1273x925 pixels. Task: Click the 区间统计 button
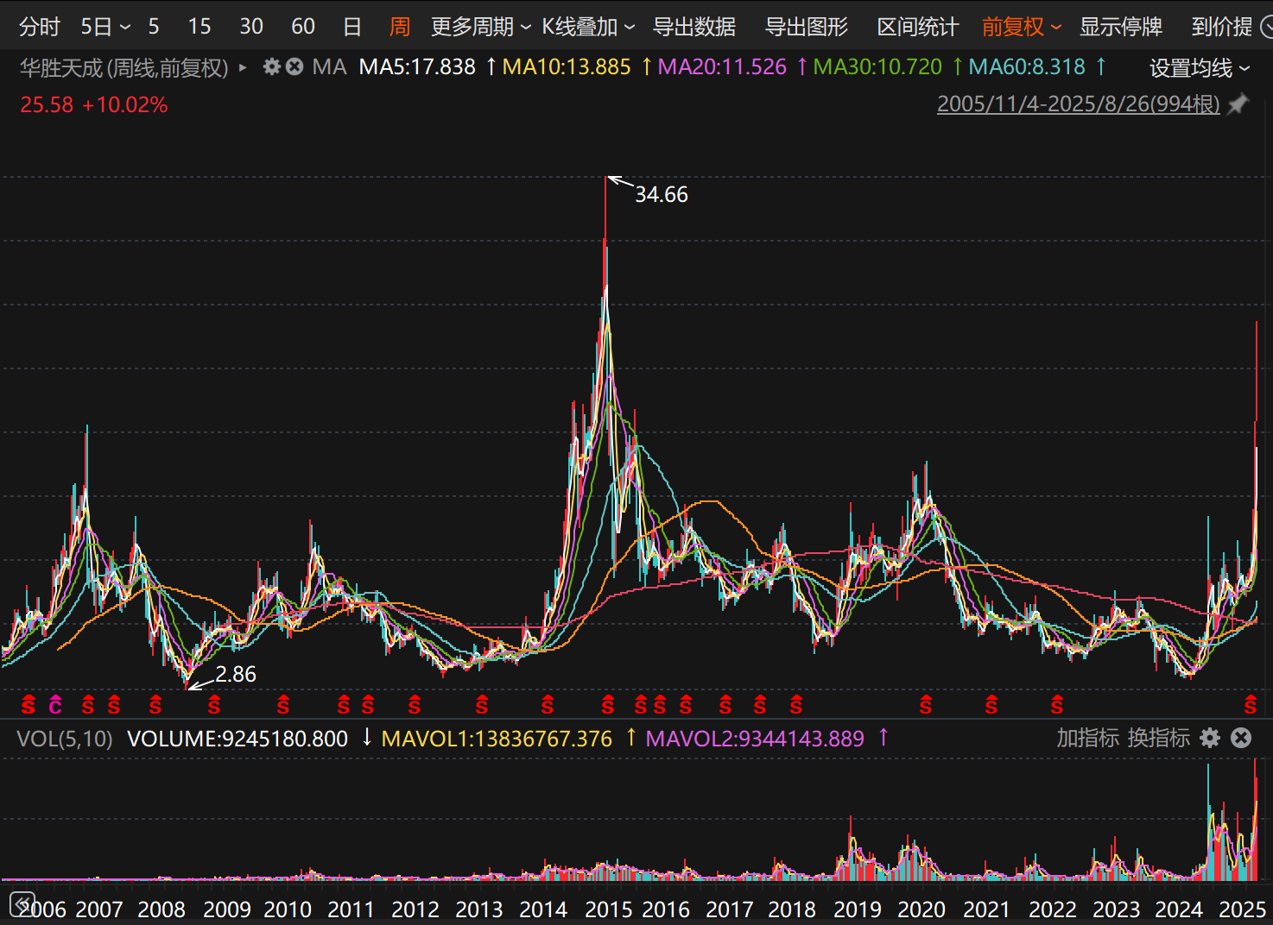(917, 27)
